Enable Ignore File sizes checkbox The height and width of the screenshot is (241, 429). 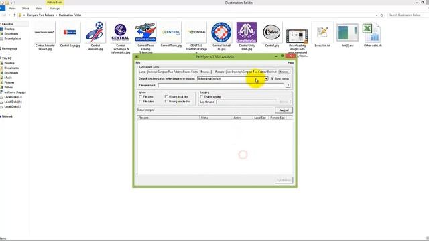coord(141,96)
